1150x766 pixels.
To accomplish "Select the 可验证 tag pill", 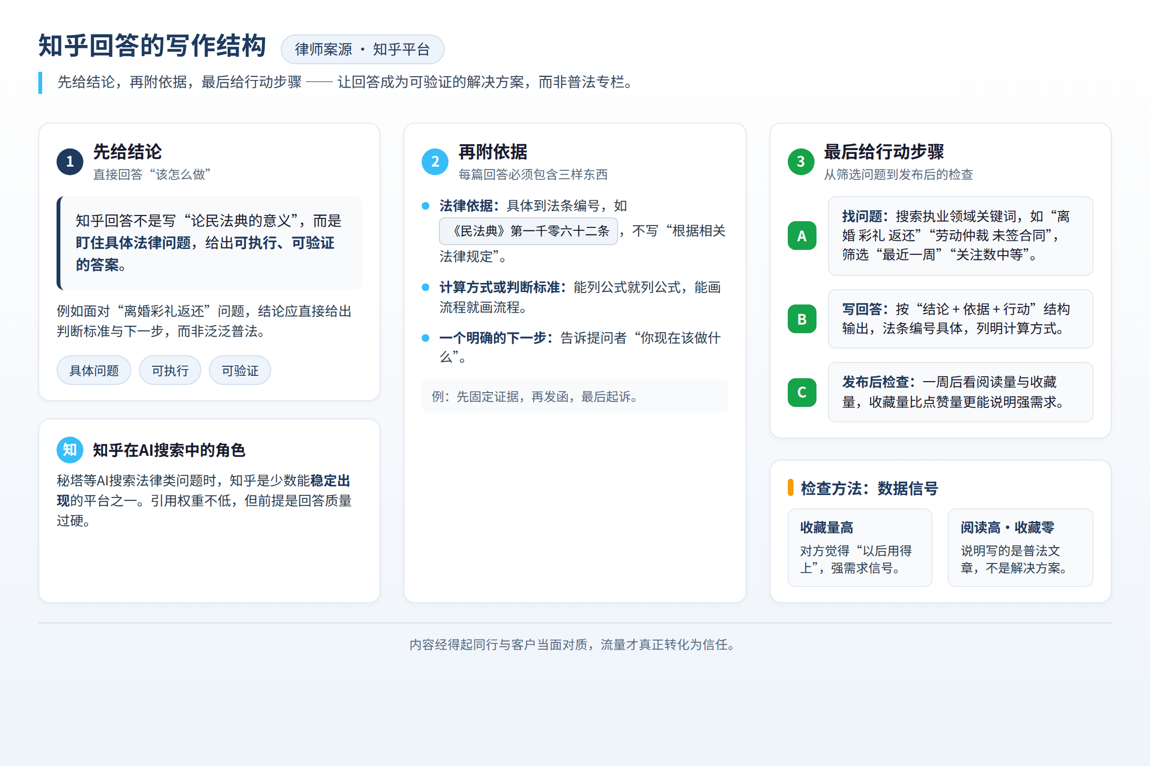I will coord(240,370).
